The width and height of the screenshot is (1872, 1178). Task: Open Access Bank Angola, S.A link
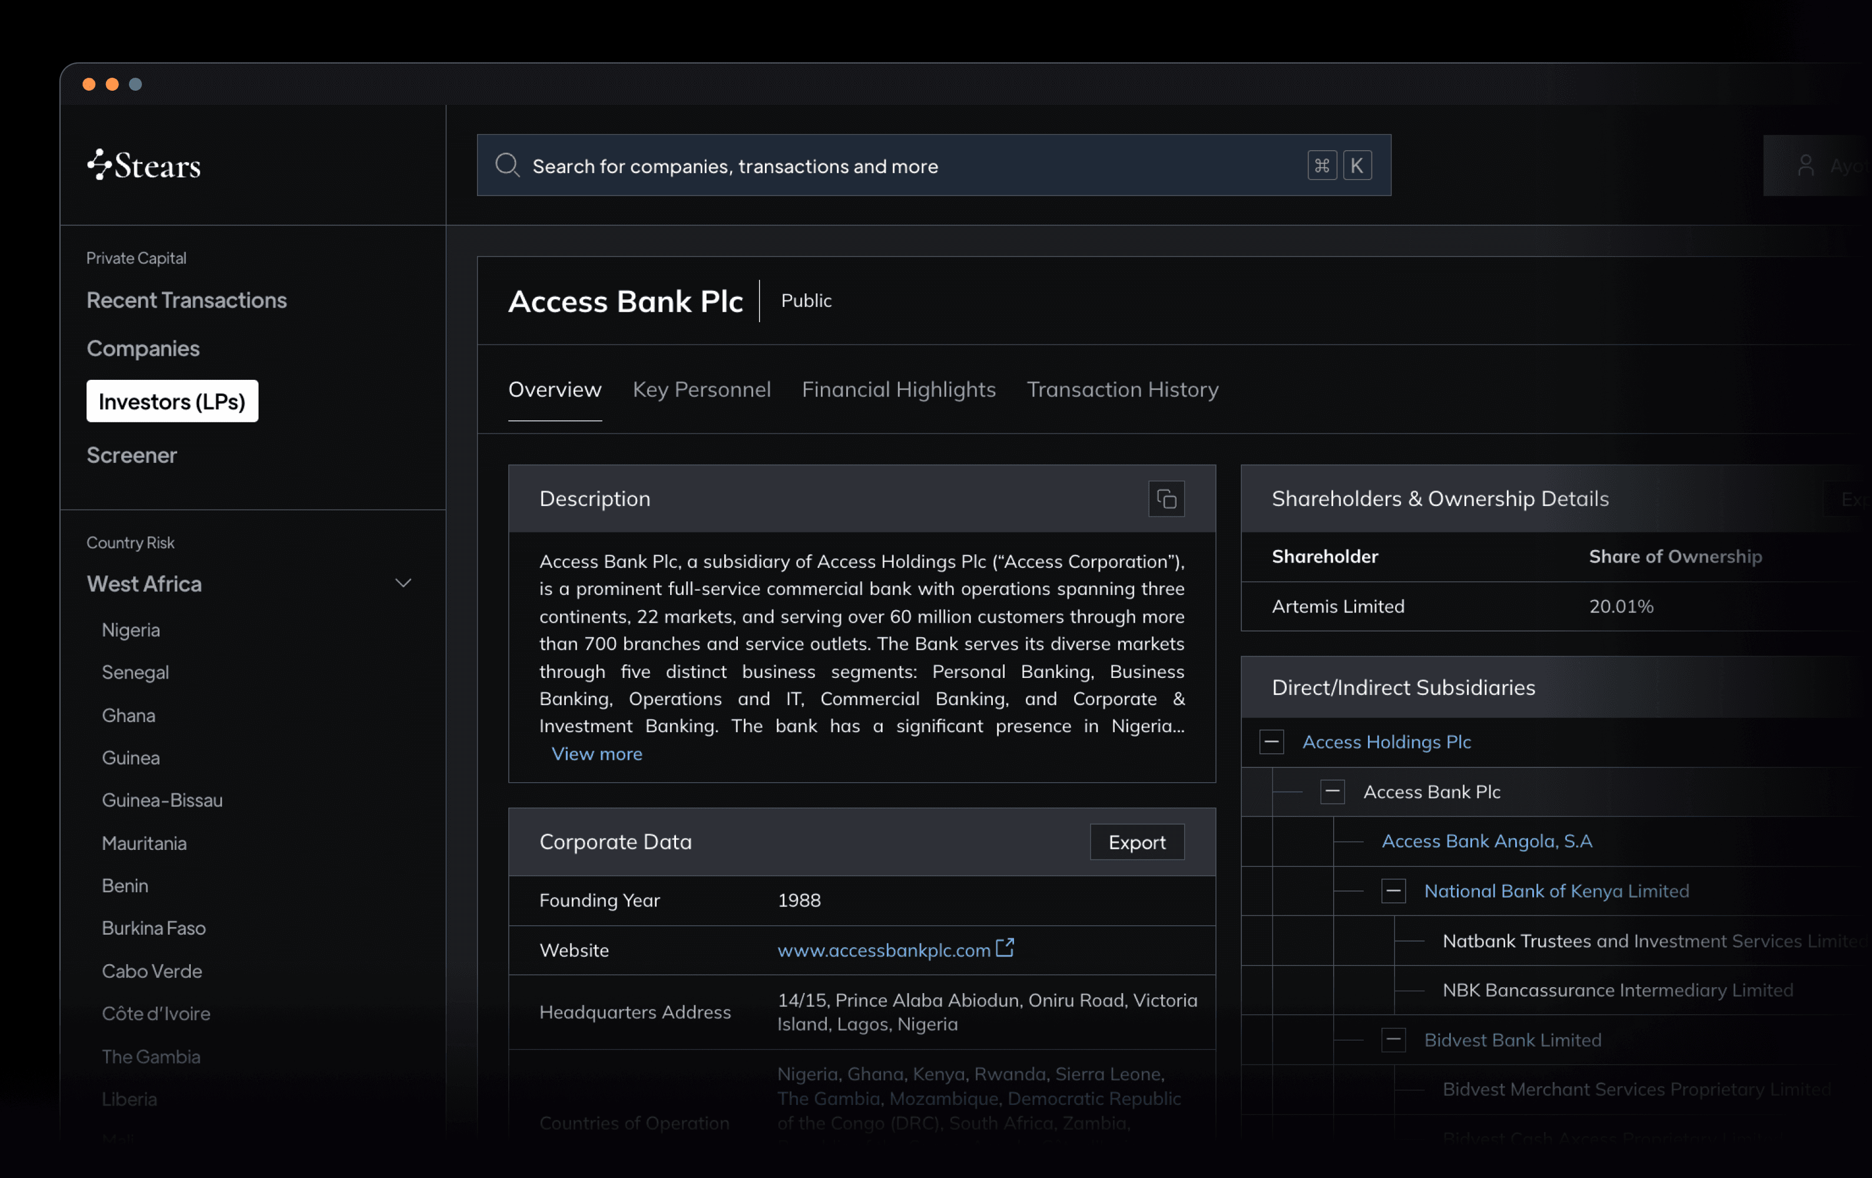tap(1486, 841)
